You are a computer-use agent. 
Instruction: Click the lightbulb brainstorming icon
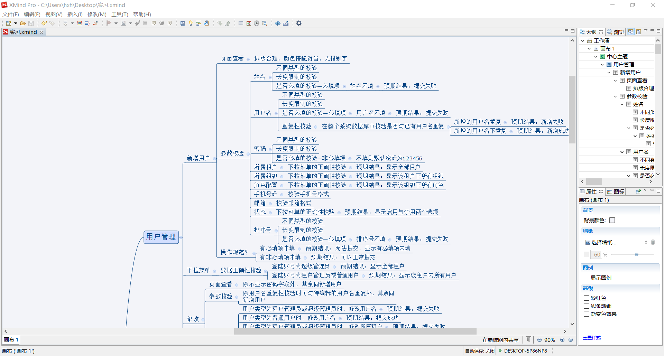click(x=191, y=23)
